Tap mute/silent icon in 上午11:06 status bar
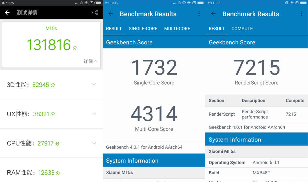Image resolution: width=308 pixels, height=182 pixels. click(x=184, y=3)
